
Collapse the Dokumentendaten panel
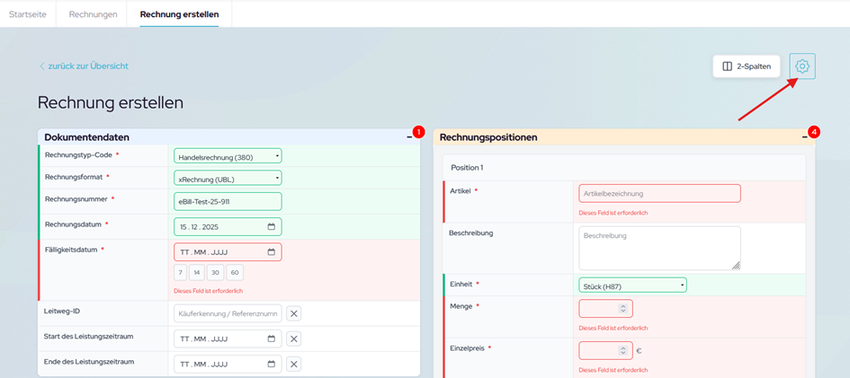pos(409,137)
